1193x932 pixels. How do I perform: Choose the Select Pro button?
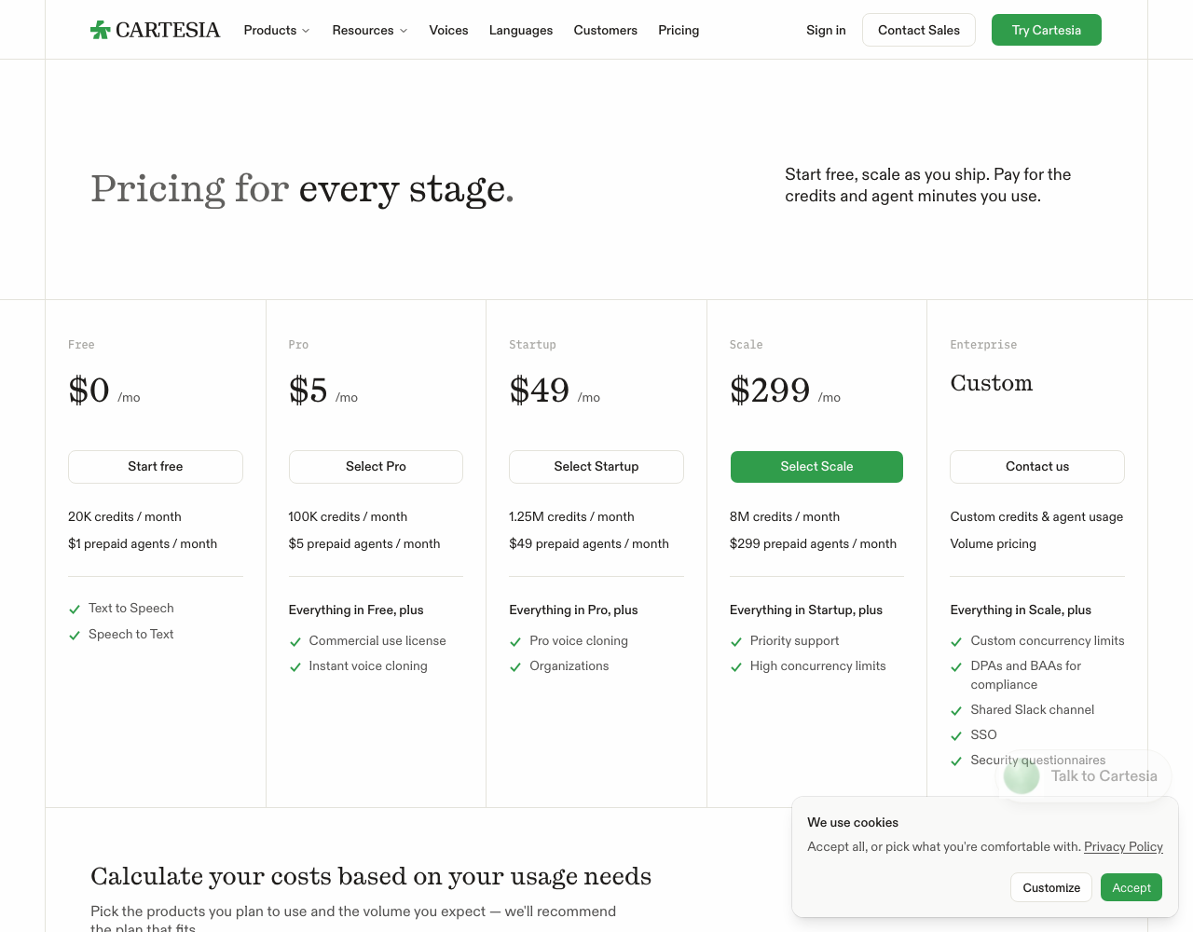[x=376, y=466]
